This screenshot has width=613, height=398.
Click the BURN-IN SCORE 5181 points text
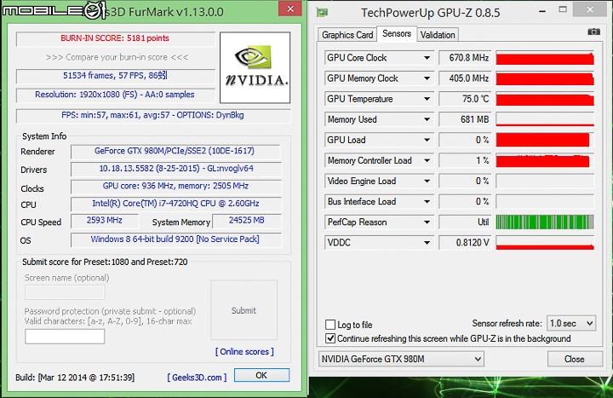(115, 38)
